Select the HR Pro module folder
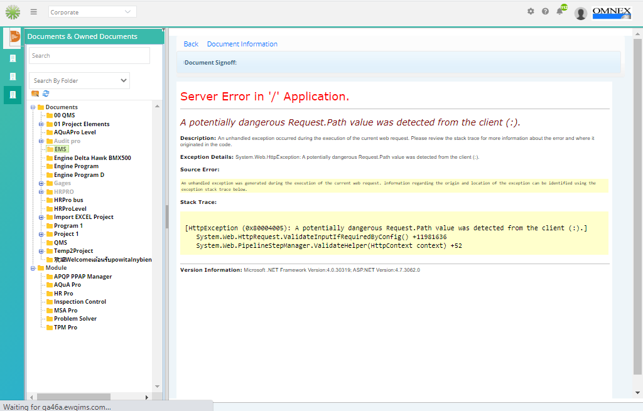Viewport: 643px width, 411px height. (x=63, y=294)
